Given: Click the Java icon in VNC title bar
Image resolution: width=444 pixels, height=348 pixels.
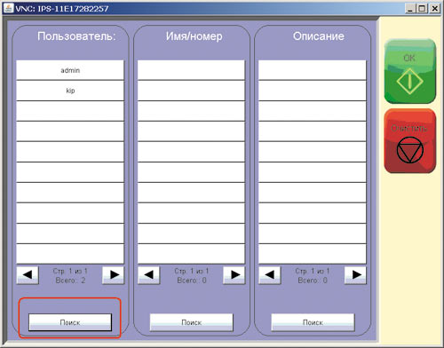Looking at the screenshot, I should click(8, 8).
